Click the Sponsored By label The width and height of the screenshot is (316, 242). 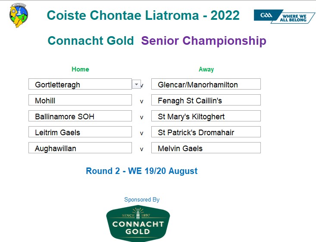point(142,200)
